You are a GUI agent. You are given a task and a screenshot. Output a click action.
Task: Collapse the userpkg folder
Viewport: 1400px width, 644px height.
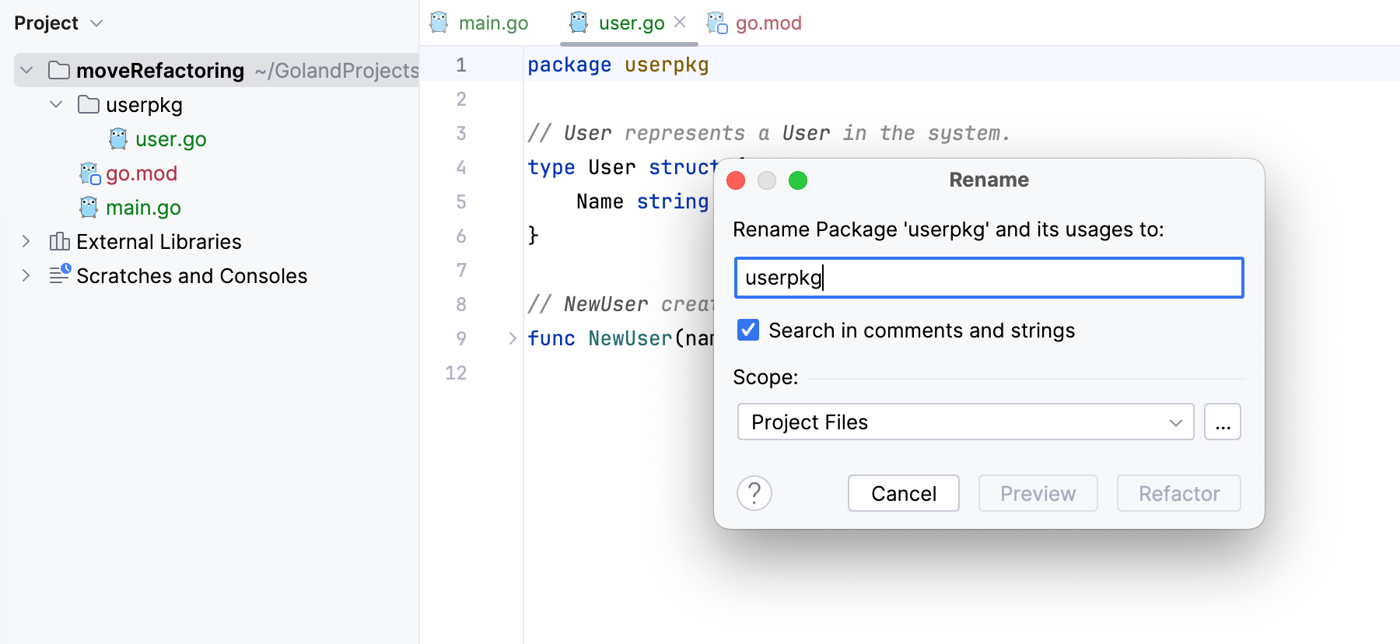56,104
